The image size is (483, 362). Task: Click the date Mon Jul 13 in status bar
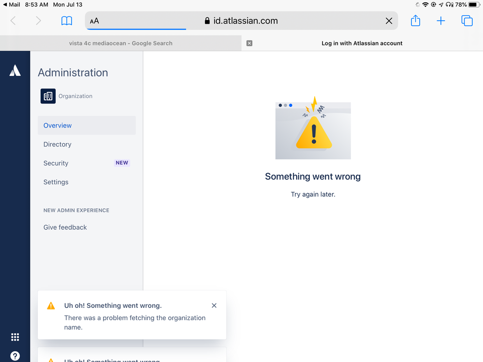tap(68, 5)
